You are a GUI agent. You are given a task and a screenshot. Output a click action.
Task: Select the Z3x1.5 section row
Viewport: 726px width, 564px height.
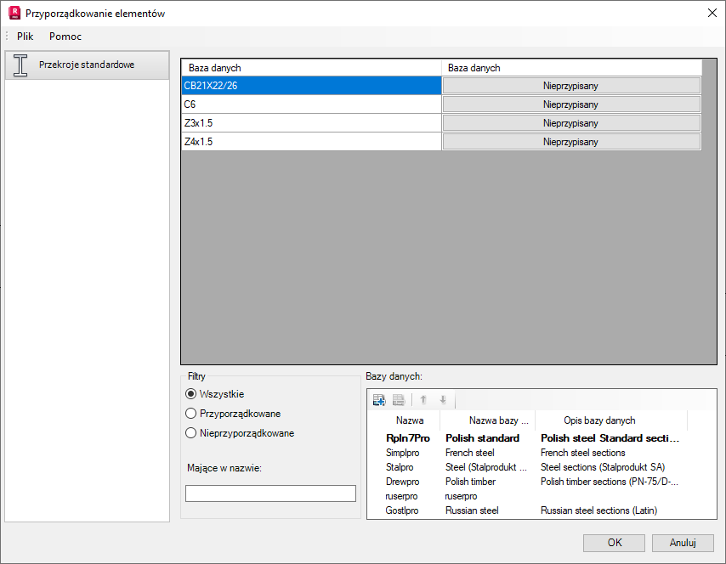point(311,123)
